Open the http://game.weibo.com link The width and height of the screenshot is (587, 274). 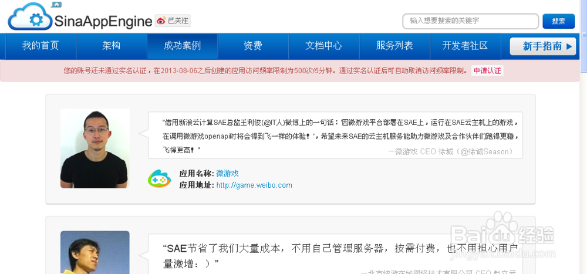(x=254, y=185)
